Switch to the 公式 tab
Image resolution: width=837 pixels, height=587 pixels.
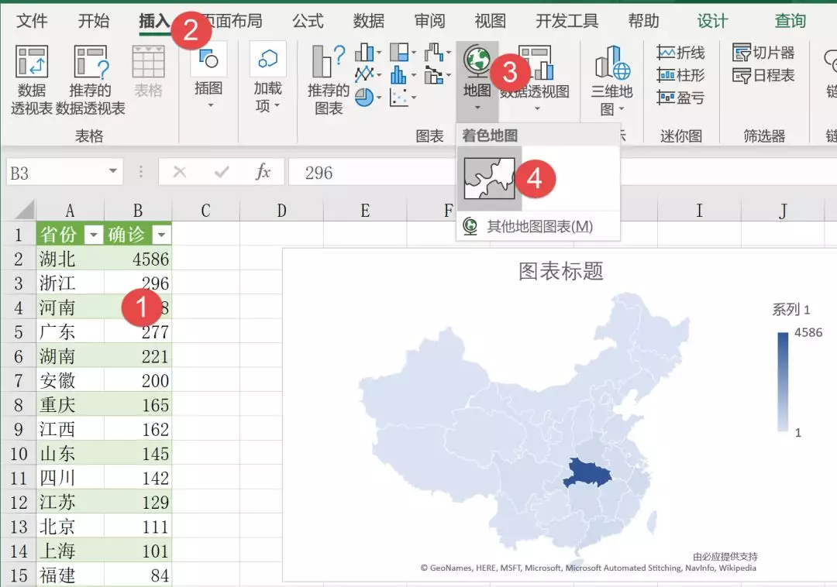(308, 21)
